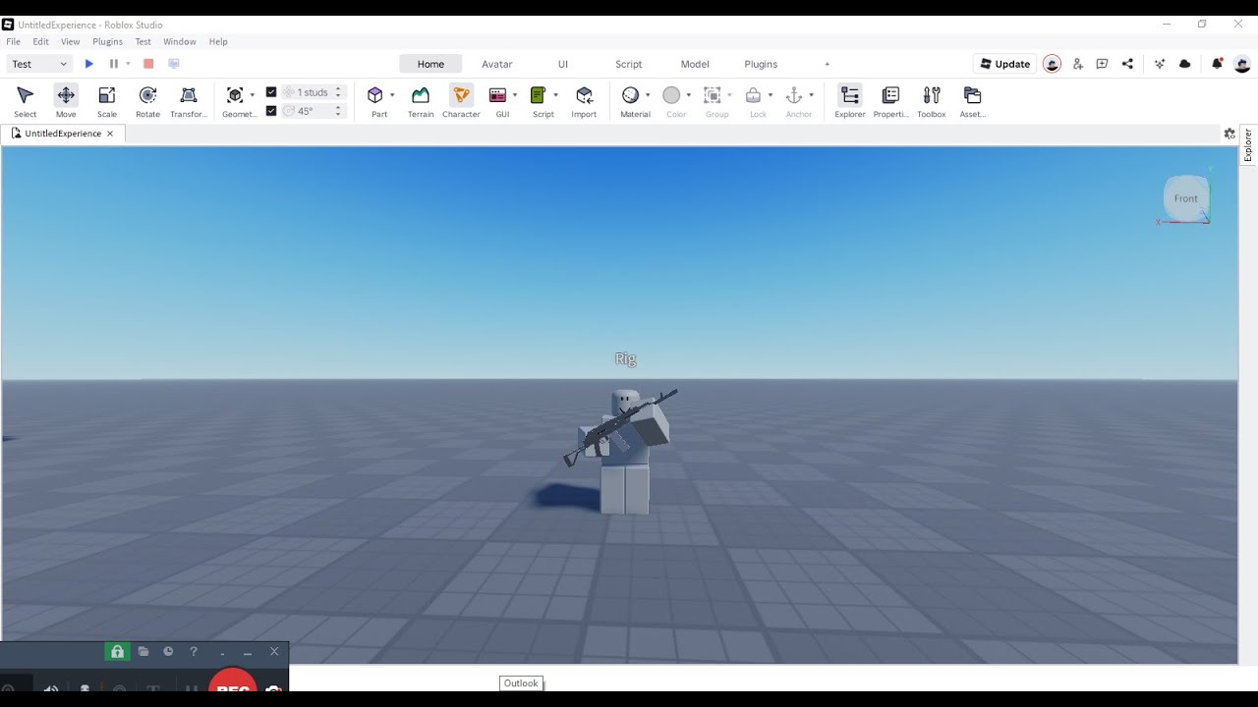Add a custom ribbon tab with plus
This screenshot has width=1258, height=707.
coord(827,64)
